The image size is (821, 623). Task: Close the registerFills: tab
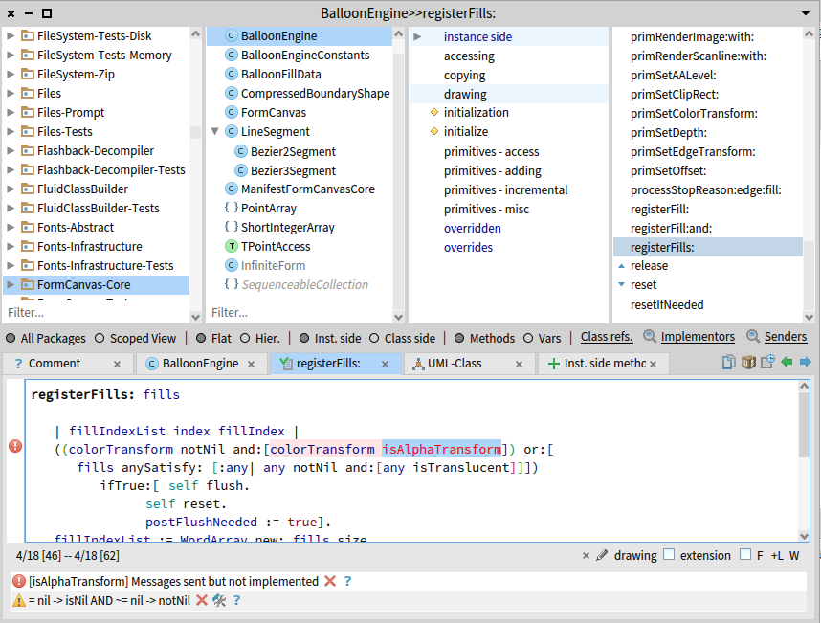(385, 364)
